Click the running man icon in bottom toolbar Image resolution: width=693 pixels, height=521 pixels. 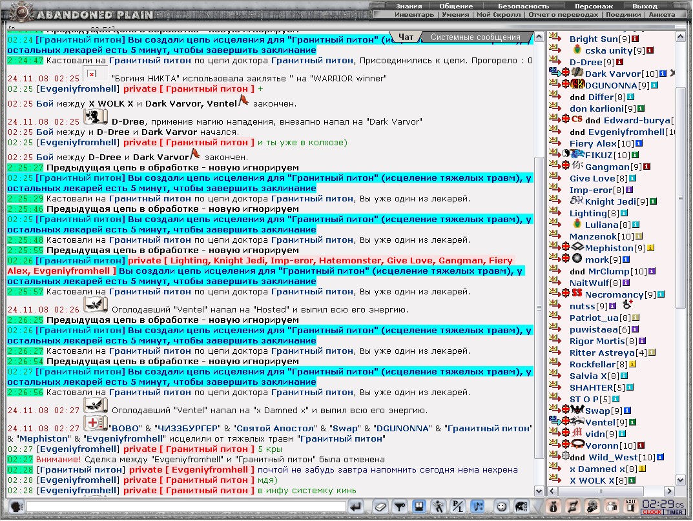point(439,506)
